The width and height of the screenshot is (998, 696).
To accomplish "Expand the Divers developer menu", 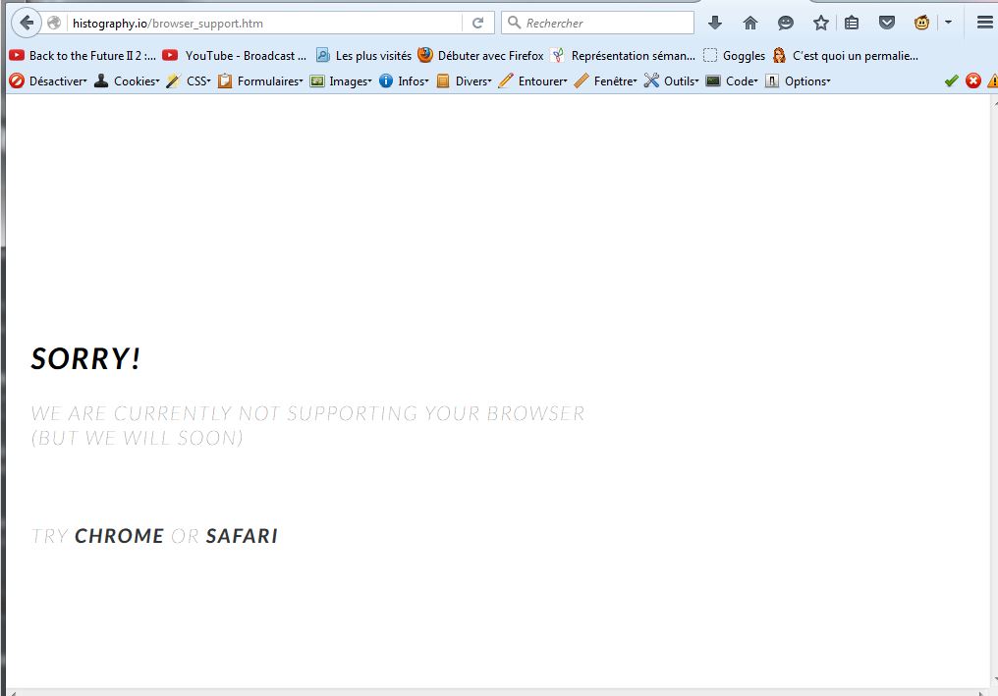I will pyautogui.click(x=464, y=81).
